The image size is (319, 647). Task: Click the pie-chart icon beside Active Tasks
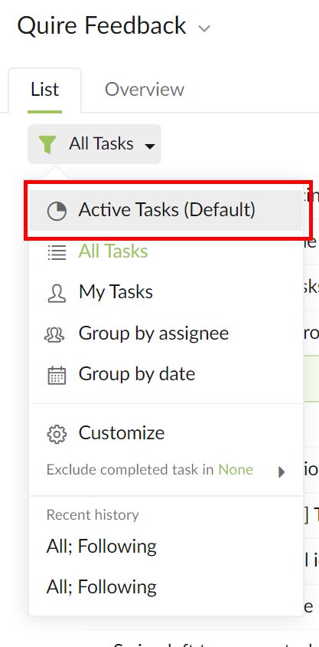57,212
